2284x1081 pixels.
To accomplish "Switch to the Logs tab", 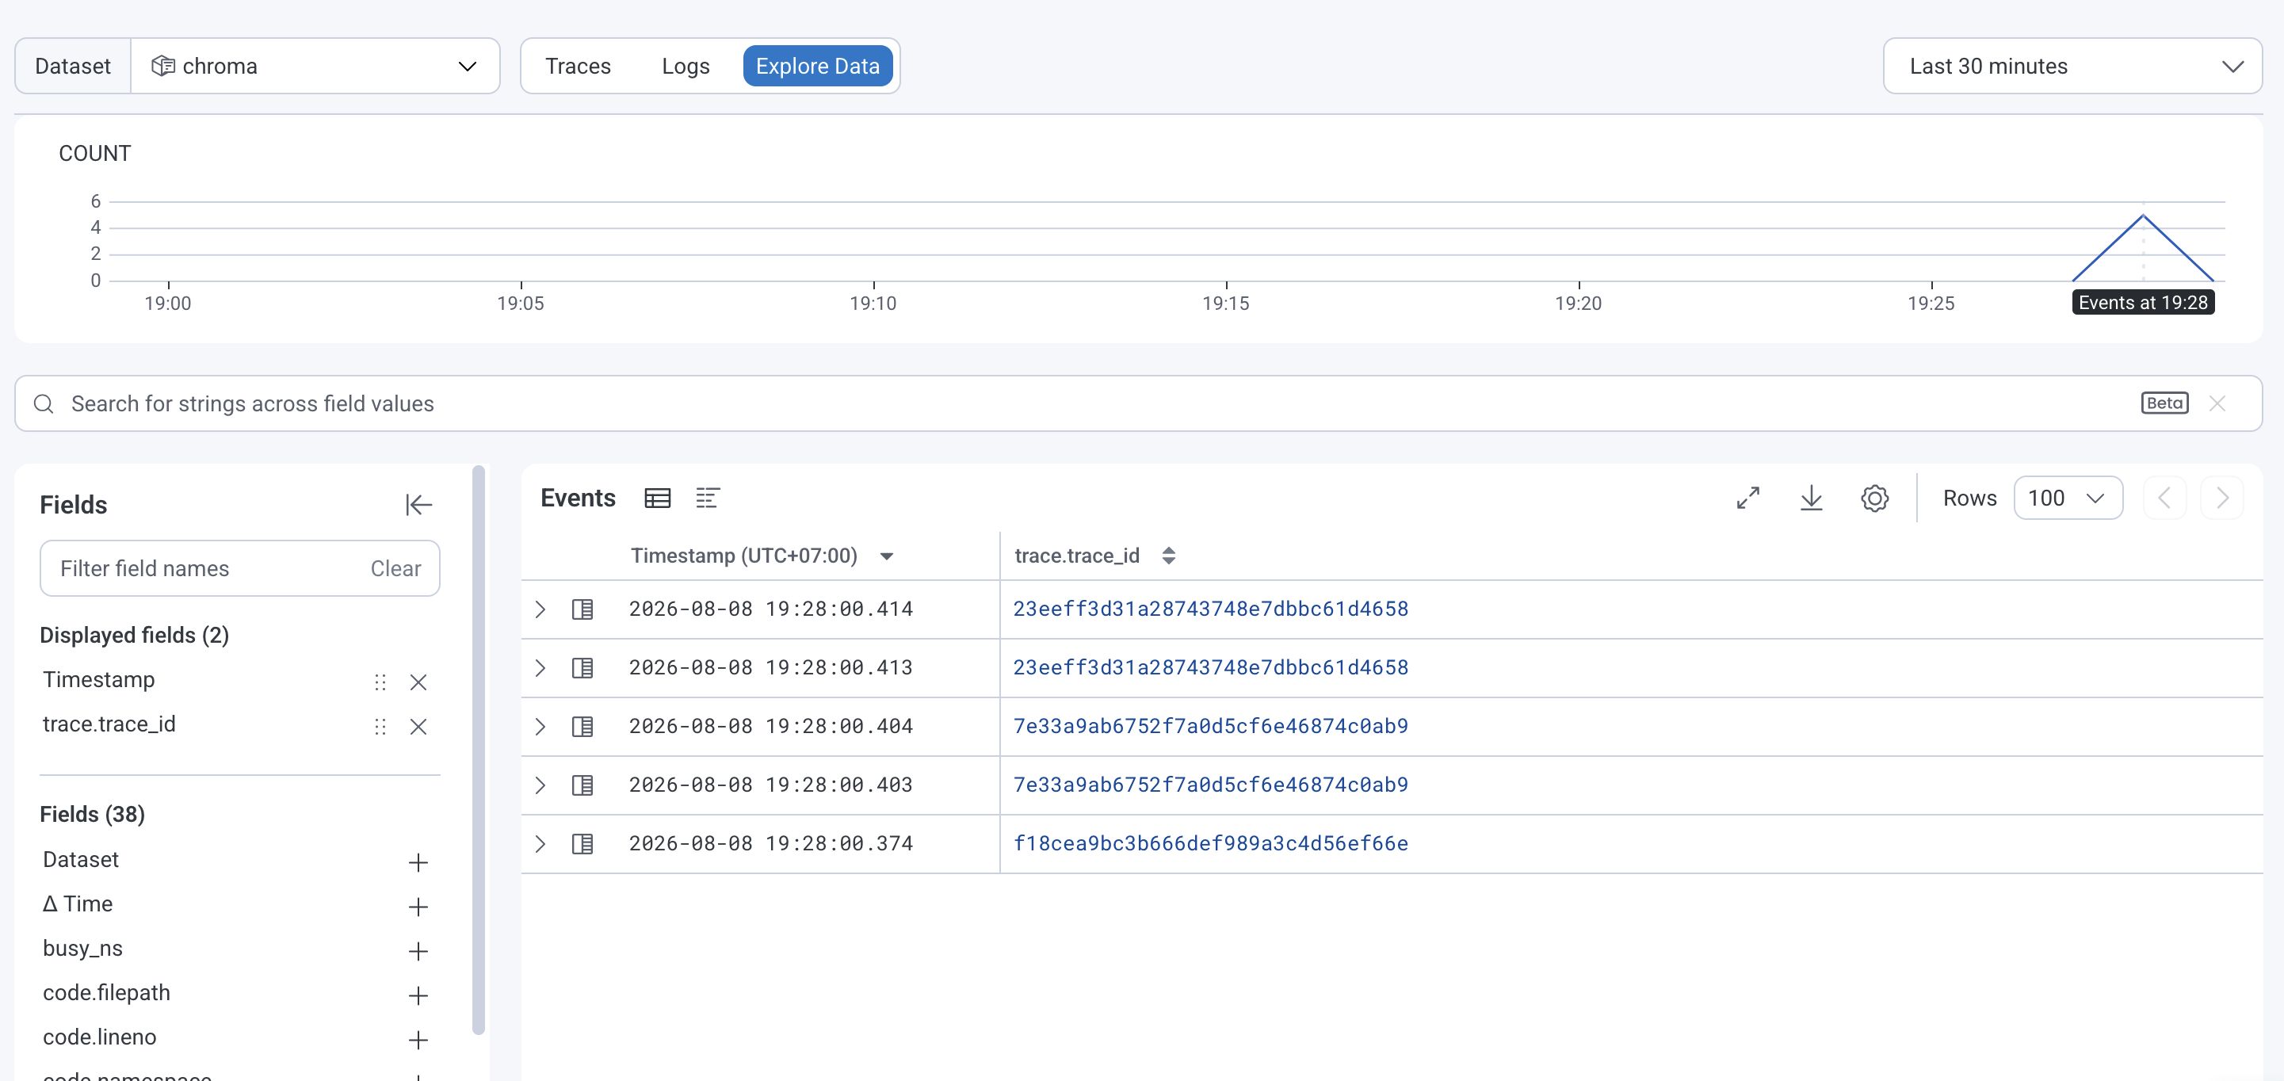I will click(x=686, y=66).
